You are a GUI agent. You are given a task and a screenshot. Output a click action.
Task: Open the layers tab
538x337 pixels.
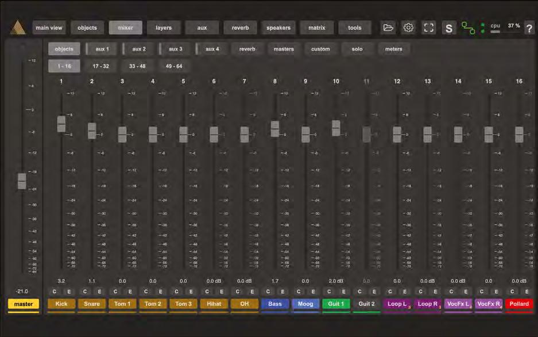coord(164,28)
